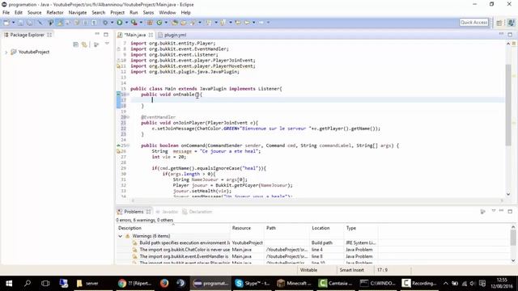Click the Debug gear toolbar icon
This screenshot has height=291, width=518.
click(105, 23)
